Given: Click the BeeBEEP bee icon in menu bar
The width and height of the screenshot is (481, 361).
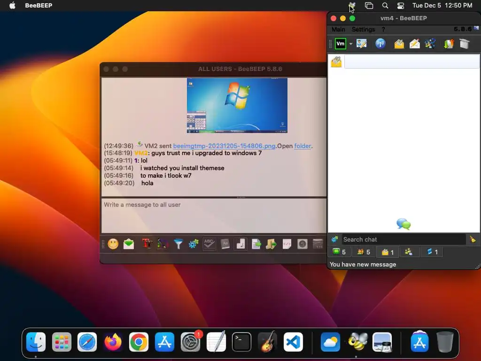Looking at the screenshot, I should point(352,5).
